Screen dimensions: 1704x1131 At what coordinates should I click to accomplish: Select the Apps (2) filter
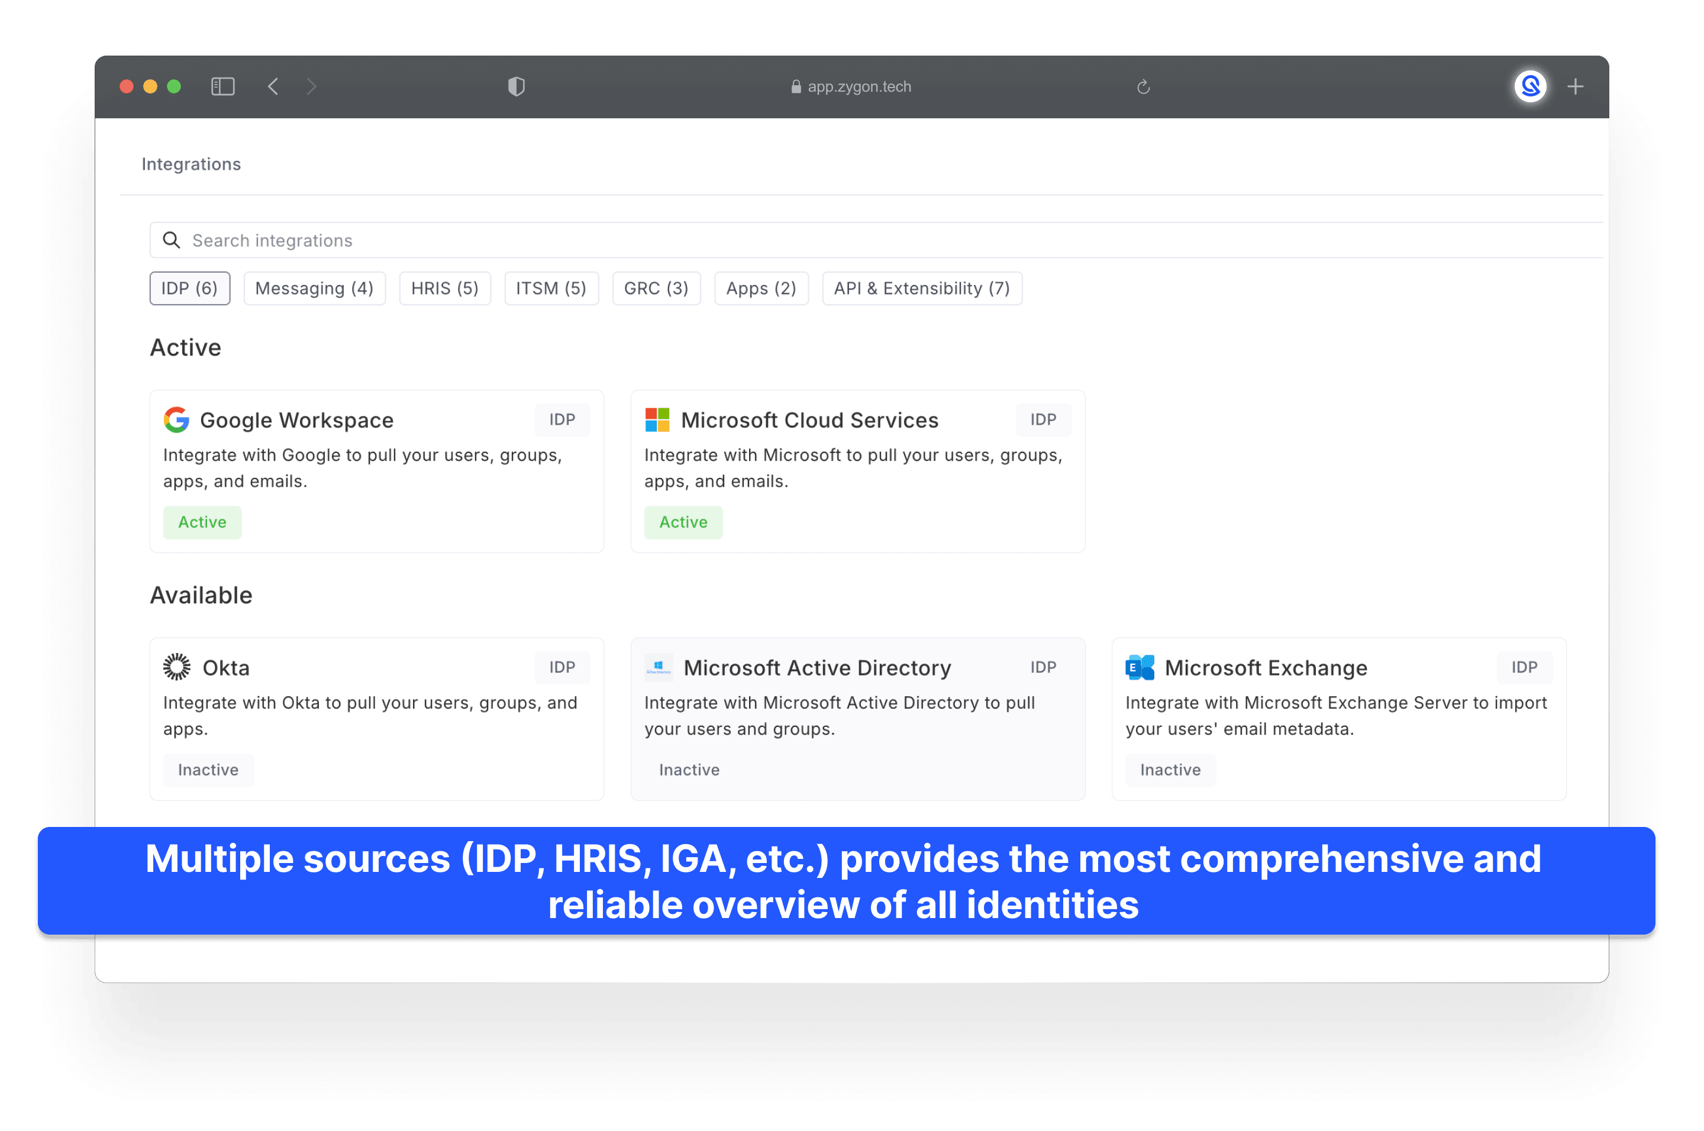coord(761,289)
